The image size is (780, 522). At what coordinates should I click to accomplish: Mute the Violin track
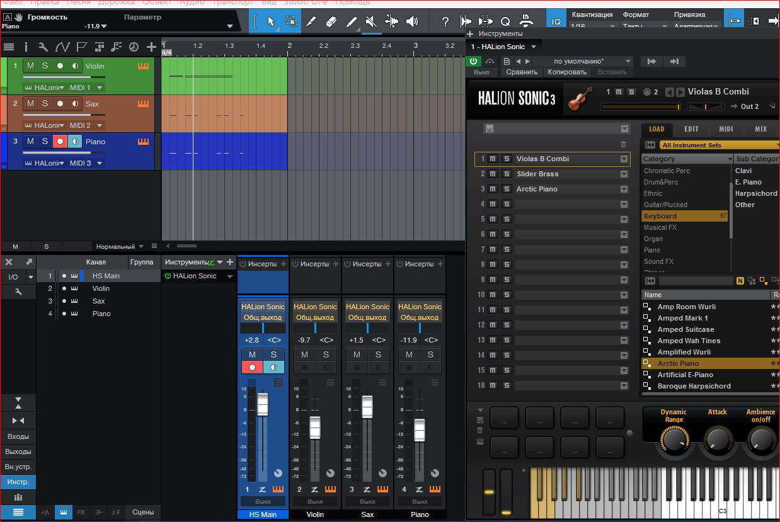pos(30,66)
